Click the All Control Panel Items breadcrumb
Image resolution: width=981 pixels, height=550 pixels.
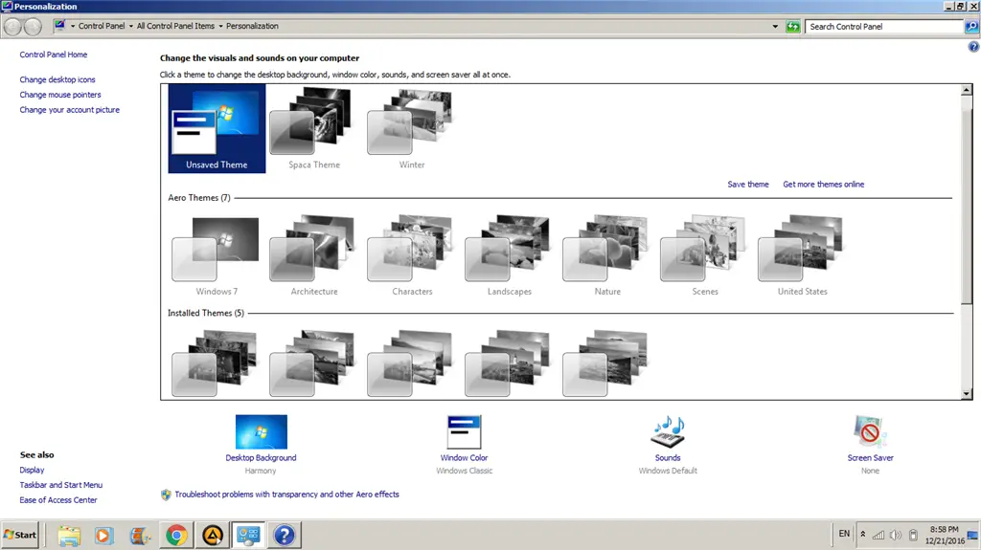click(175, 26)
